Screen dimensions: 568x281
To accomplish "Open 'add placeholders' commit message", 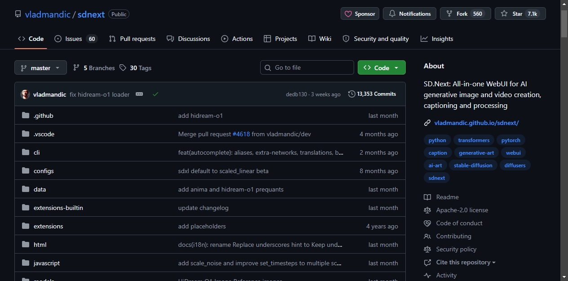I will point(202,226).
